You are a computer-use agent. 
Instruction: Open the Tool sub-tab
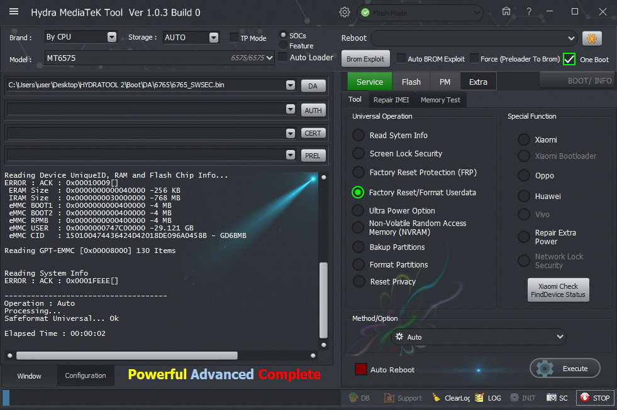pos(355,99)
